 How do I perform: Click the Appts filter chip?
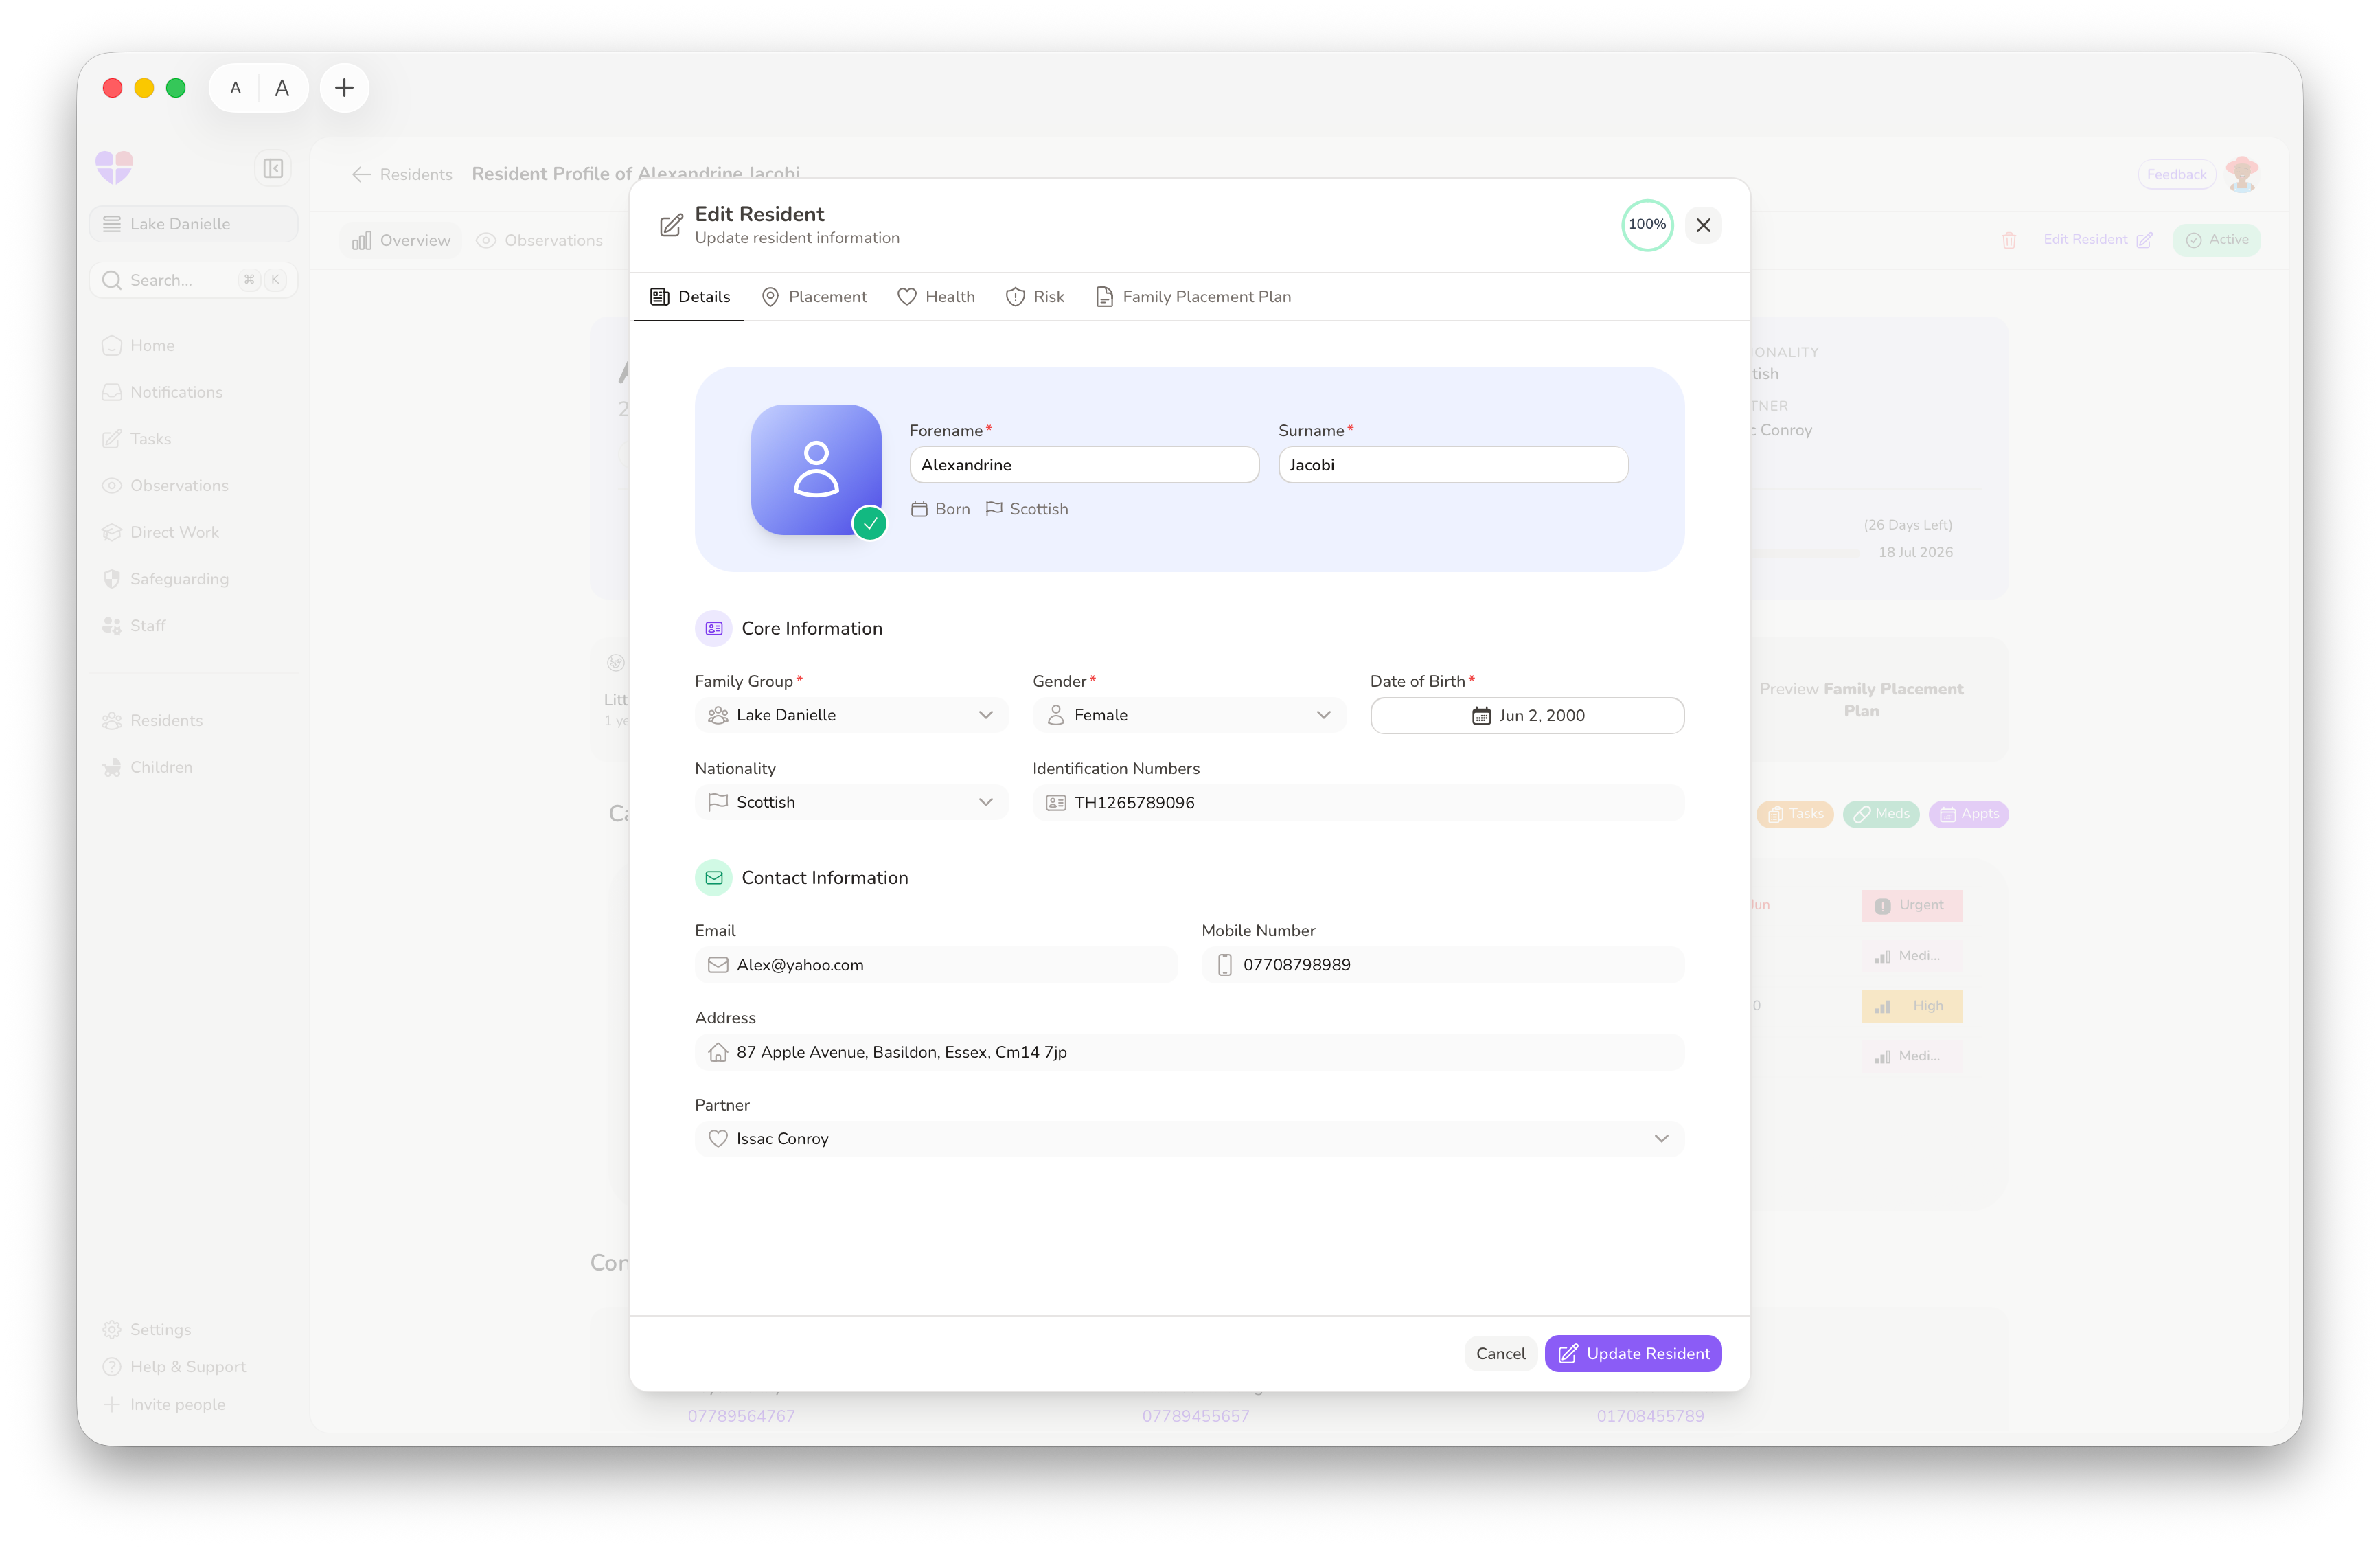click(1968, 814)
